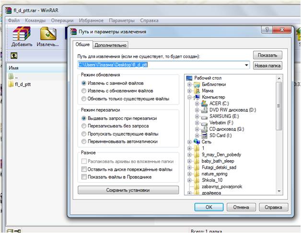
Task: Click the Новая папка button
Action: (x=267, y=66)
